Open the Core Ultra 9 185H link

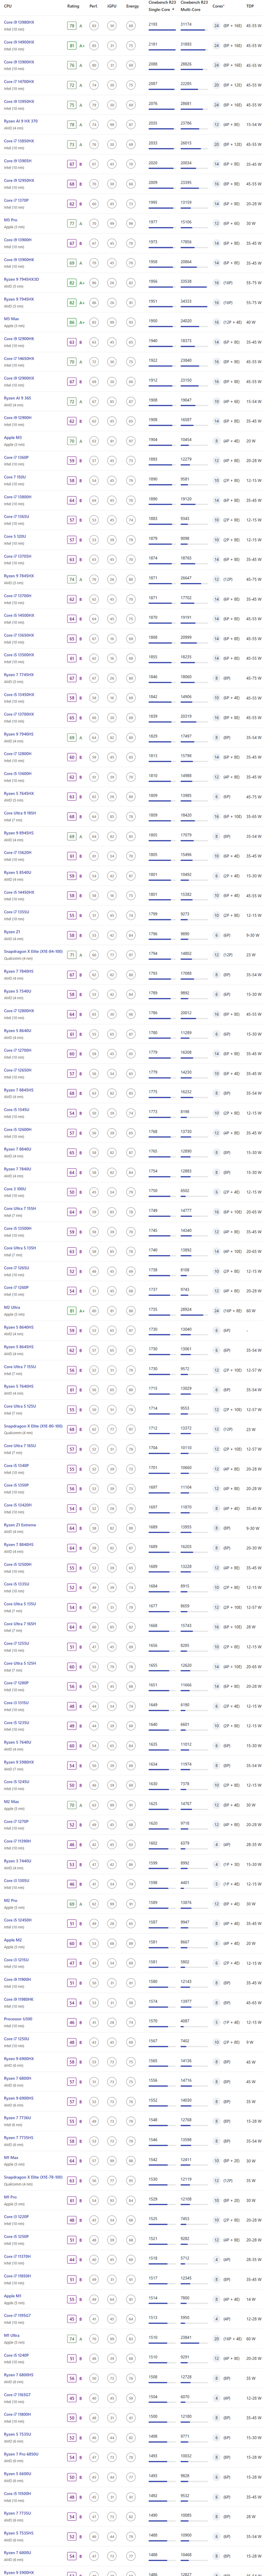(20, 813)
